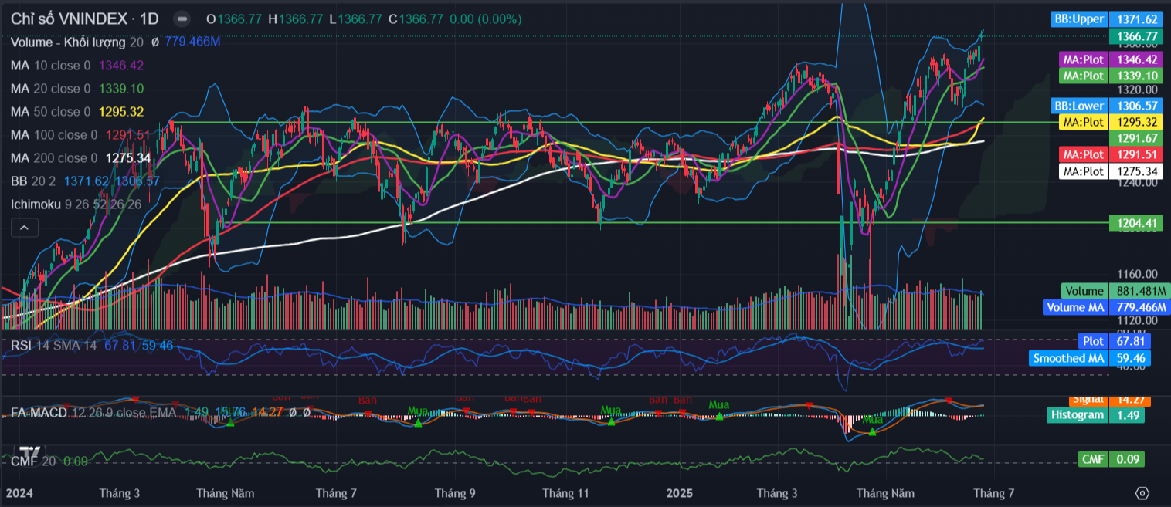Click the rightmost green Mua triangle marker
Viewport: 1171px width, 507px height.
872,431
